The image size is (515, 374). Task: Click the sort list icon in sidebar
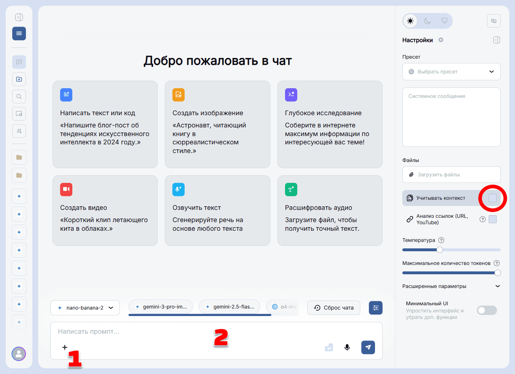(x=19, y=131)
